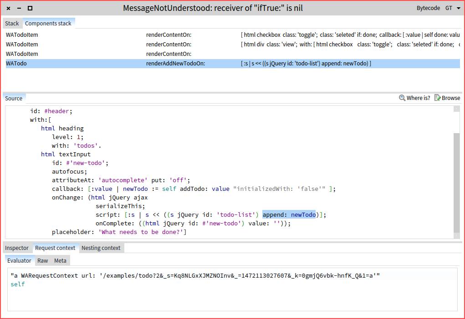Click 'autofocus;' in the source code
The height and width of the screenshot is (319, 465).
coord(69,172)
